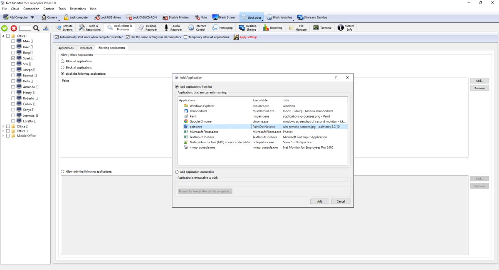
Task: Enable Temporary allow all applications checkbox
Action: point(185,37)
